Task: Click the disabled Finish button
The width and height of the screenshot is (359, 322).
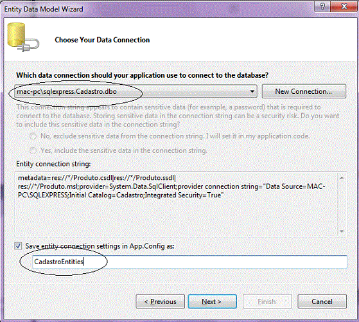Action: coord(267,301)
